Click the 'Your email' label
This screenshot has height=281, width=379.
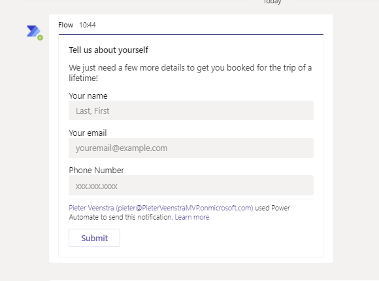(x=88, y=133)
